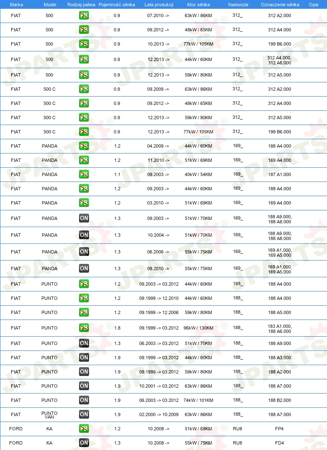Click ON diesel icon in PUNTO 188 A2.000 row
This screenshot has width=327, height=450.
pyautogui.click(x=84, y=372)
